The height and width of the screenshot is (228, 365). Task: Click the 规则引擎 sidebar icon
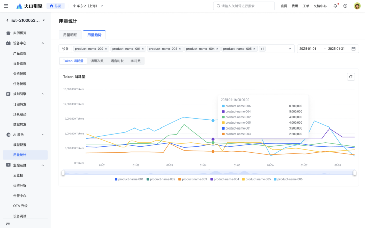click(8, 94)
